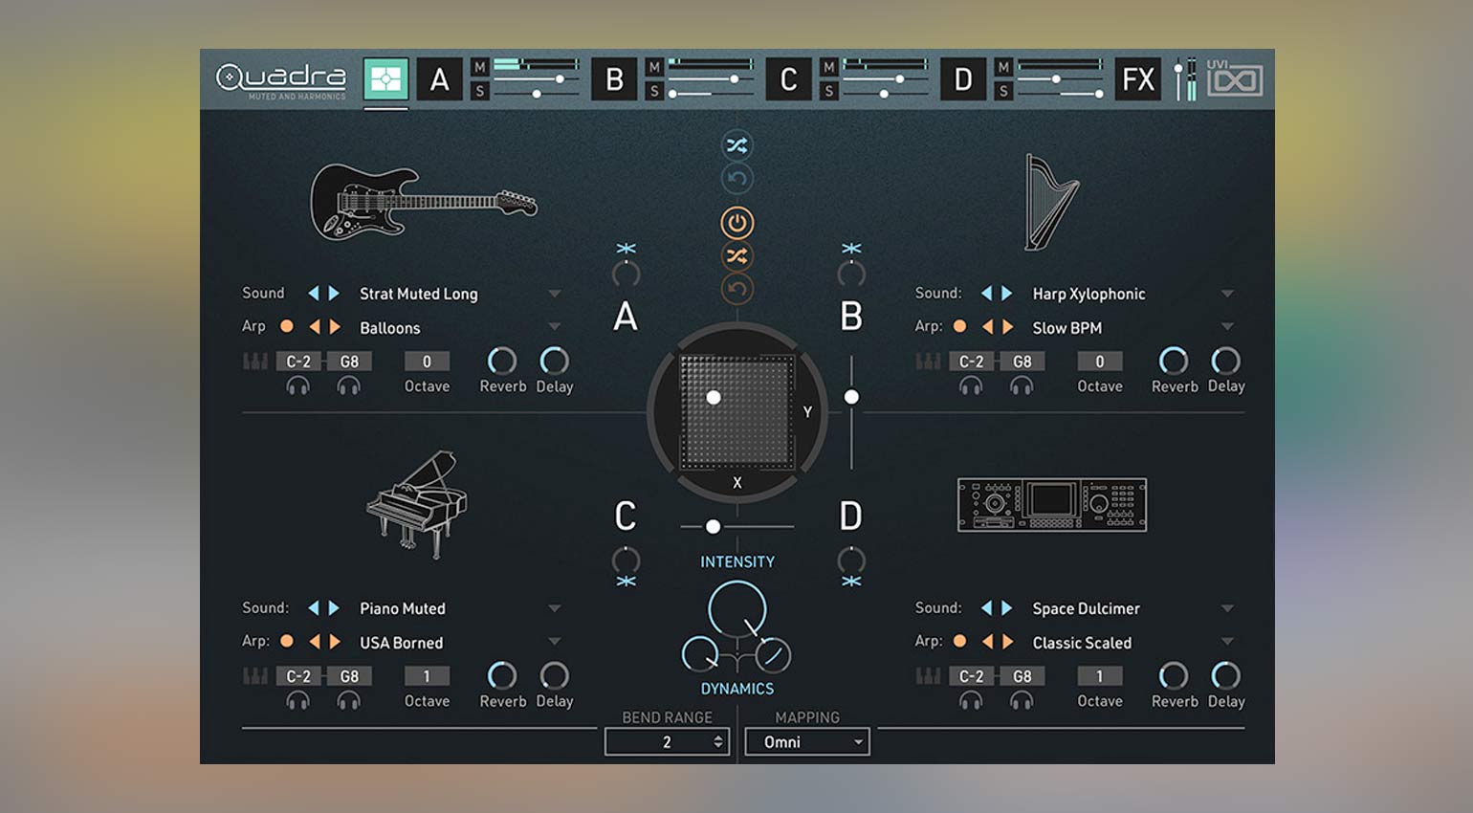This screenshot has height=813, width=1473.
Task: Select previous arp before Balloons
Action: (x=314, y=327)
